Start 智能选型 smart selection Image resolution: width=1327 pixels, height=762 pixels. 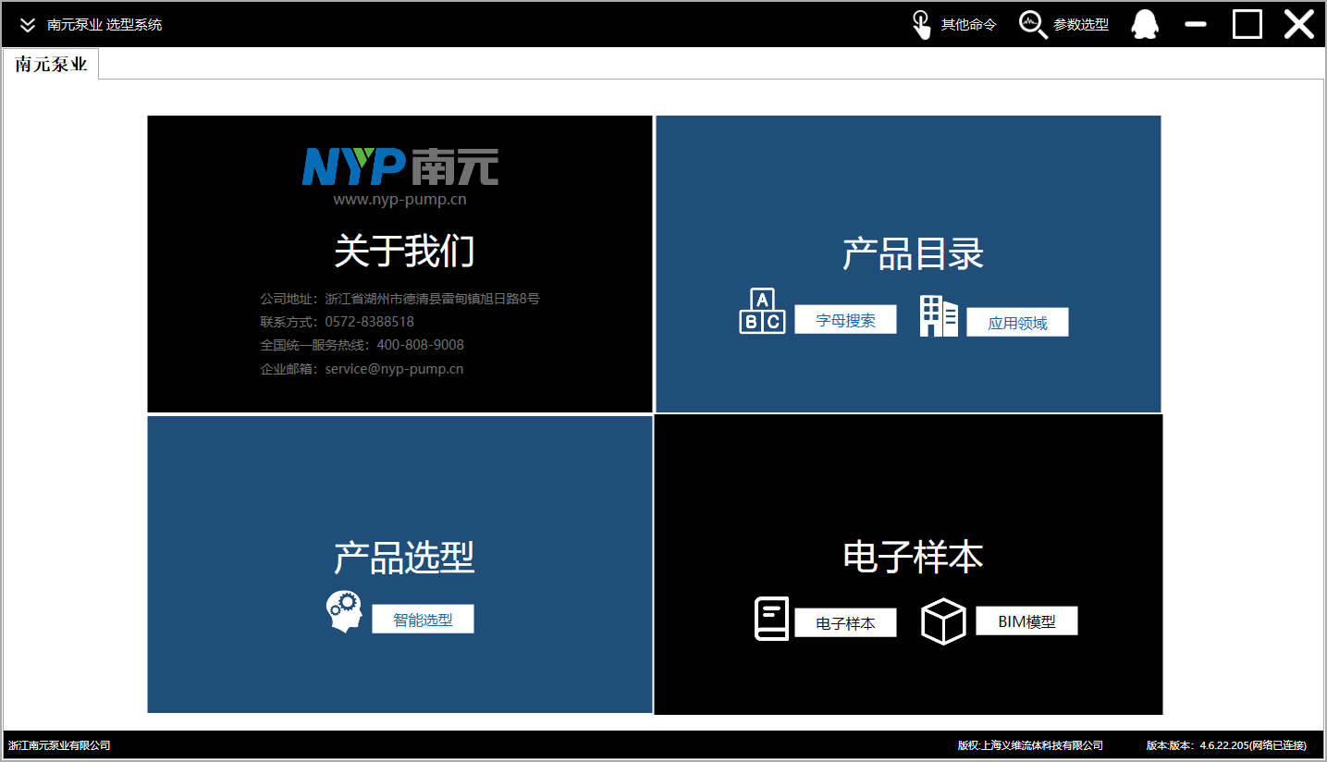(x=423, y=619)
